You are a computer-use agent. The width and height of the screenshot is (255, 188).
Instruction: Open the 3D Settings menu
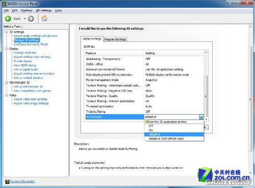tap(44, 11)
